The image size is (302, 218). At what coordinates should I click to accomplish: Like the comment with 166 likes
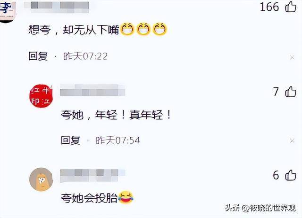tap(291, 7)
